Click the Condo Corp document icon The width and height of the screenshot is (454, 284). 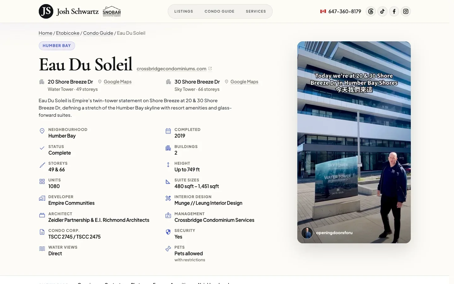(x=42, y=232)
